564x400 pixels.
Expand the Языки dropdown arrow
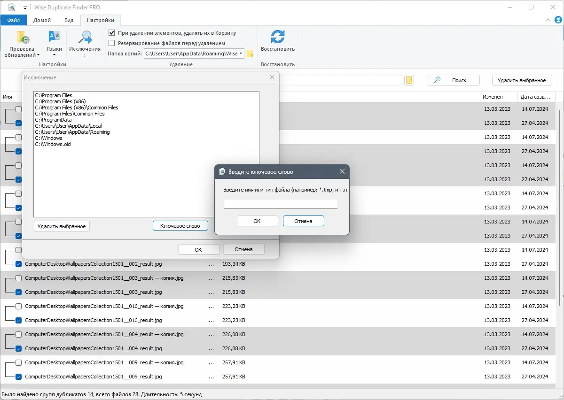coord(55,55)
